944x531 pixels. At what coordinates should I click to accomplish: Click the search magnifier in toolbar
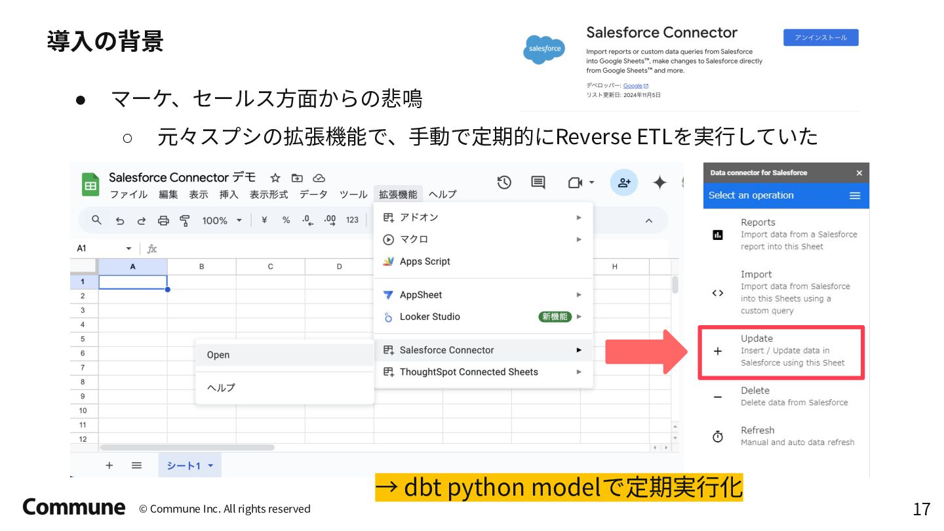click(96, 220)
